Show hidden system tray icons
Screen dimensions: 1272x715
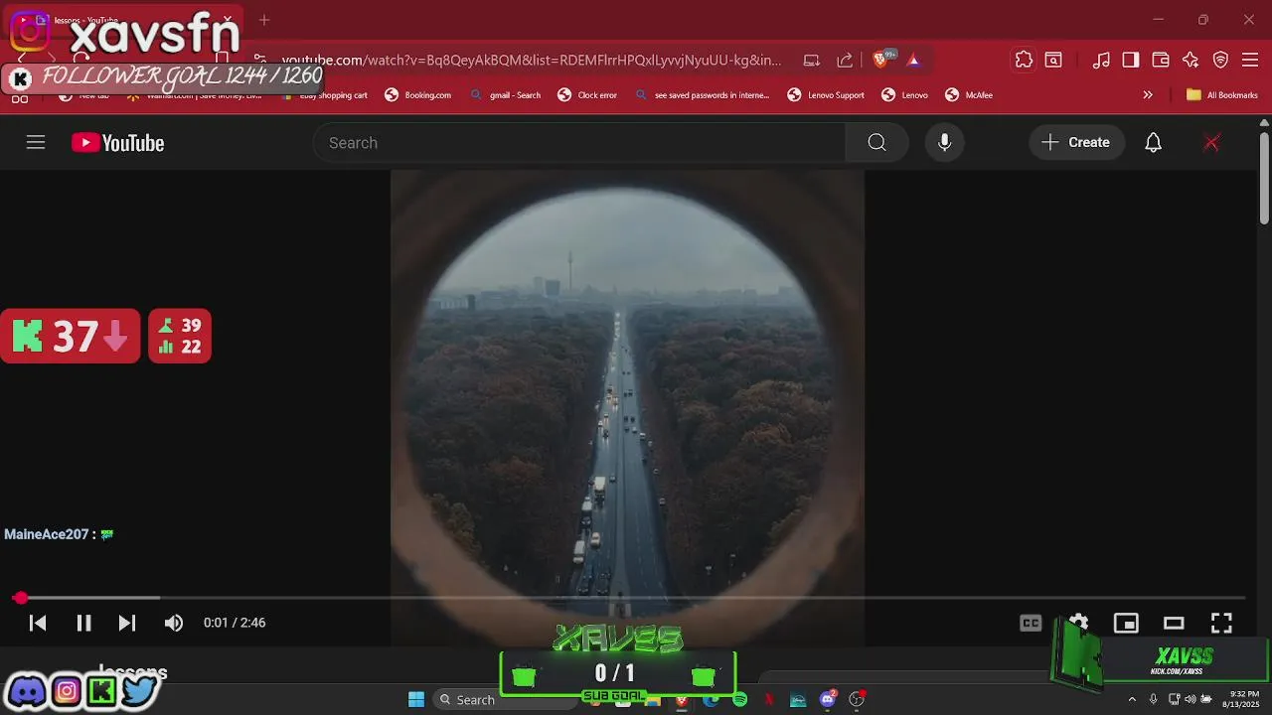tap(1131, 699)
